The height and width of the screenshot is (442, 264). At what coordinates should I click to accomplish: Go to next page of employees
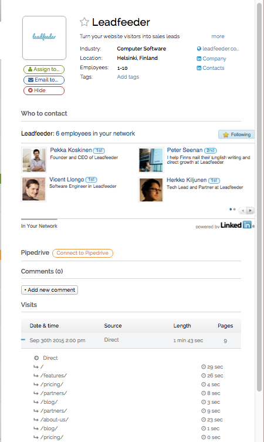[250, 210]
